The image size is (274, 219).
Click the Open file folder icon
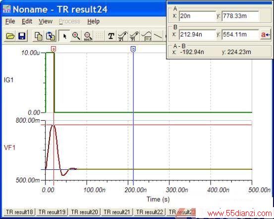point(10,36)
